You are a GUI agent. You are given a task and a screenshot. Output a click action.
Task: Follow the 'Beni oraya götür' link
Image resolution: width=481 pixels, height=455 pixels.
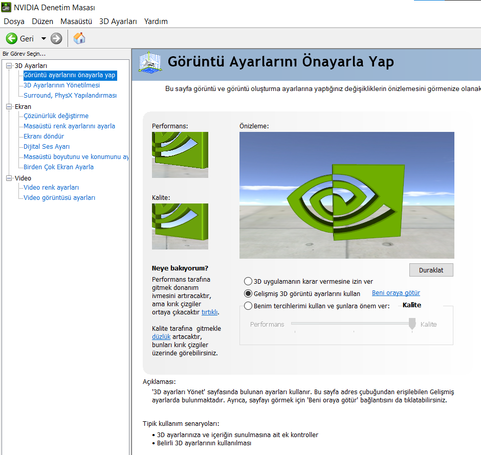pos(396,293)
